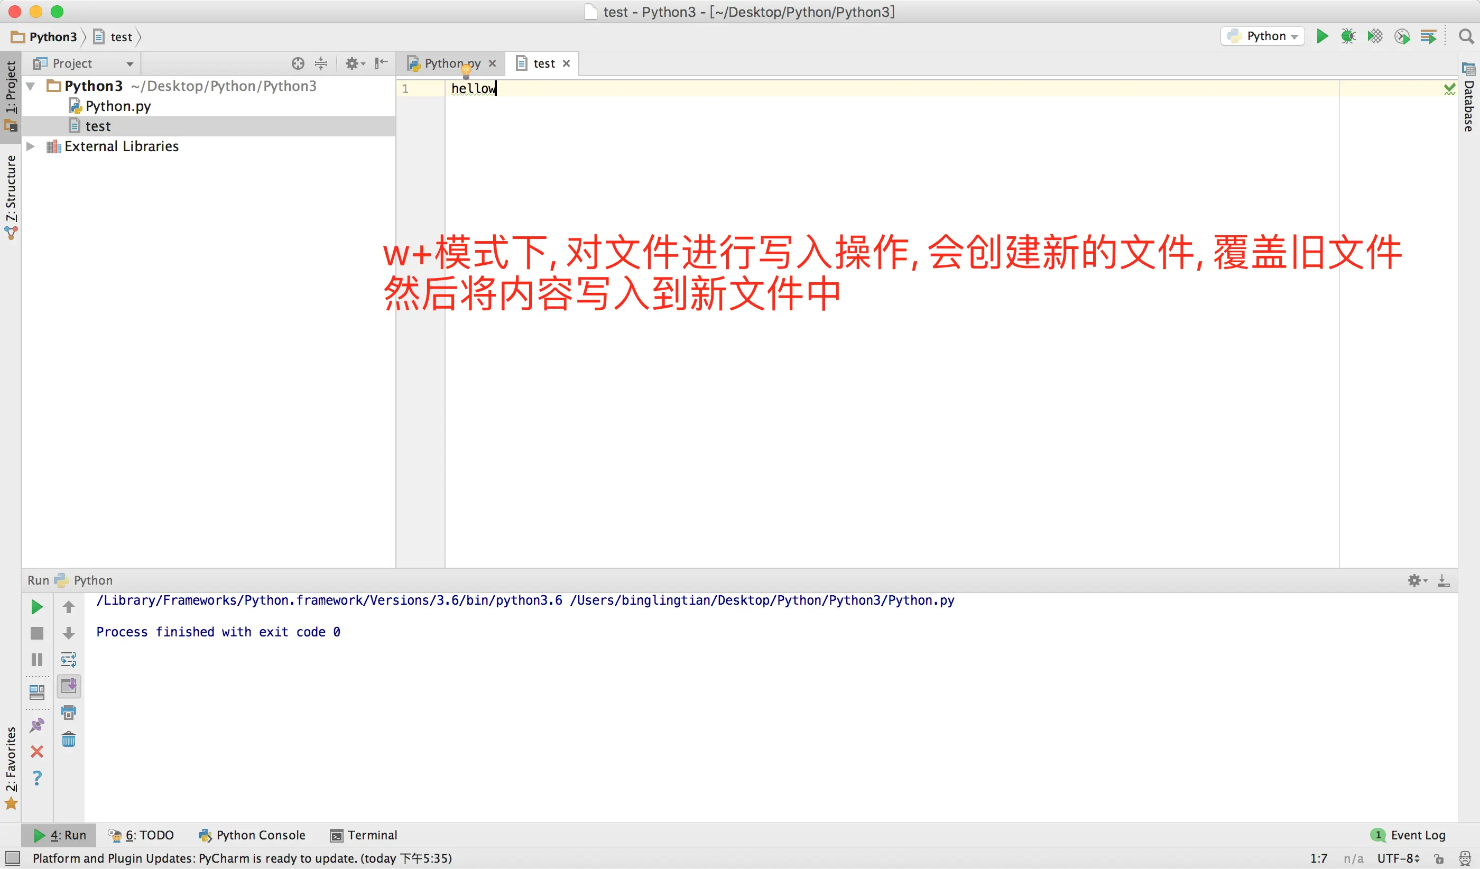Toggle tool window bars at bottom-left corner

(x=12, y=858)
